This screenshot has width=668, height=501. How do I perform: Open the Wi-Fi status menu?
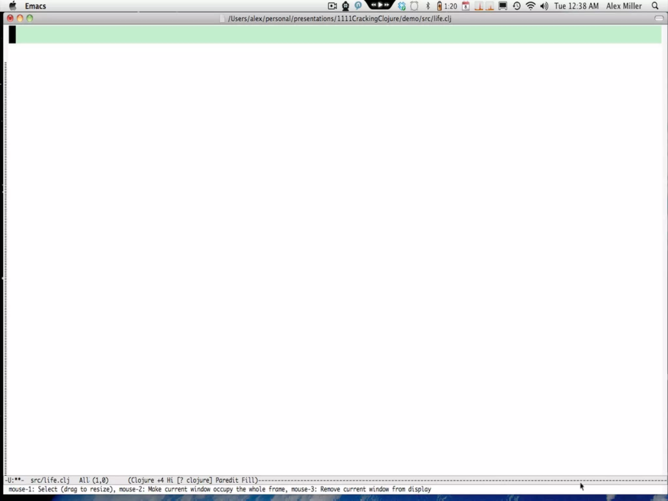click(531, 6)
